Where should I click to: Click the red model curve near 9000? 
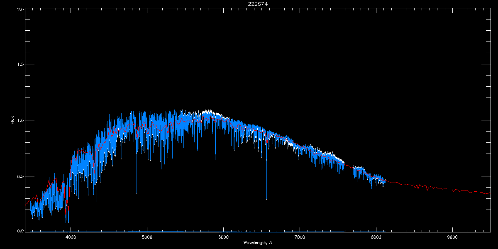pyautogui.click(x=452, y=190)
